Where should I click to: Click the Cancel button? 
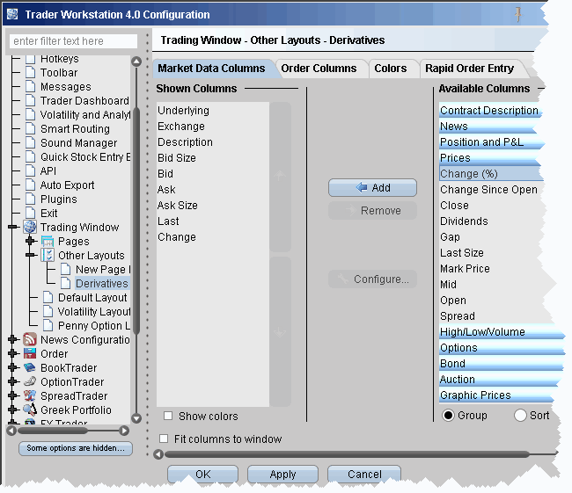[x=364, y=474]
